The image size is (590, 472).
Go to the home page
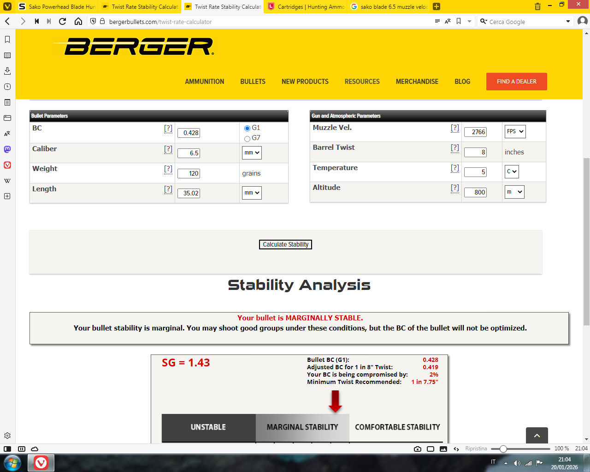tap(78, 21)
